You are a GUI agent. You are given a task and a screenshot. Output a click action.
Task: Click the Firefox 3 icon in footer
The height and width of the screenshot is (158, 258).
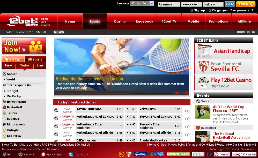(x=20, y=154)
